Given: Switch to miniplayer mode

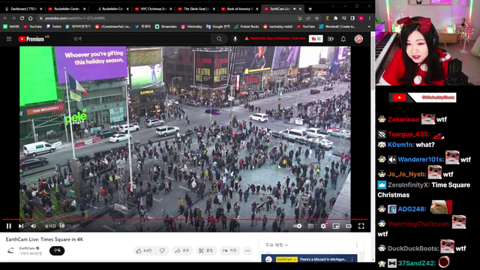Looking at the screenshot, I should [x=336, y=226].
